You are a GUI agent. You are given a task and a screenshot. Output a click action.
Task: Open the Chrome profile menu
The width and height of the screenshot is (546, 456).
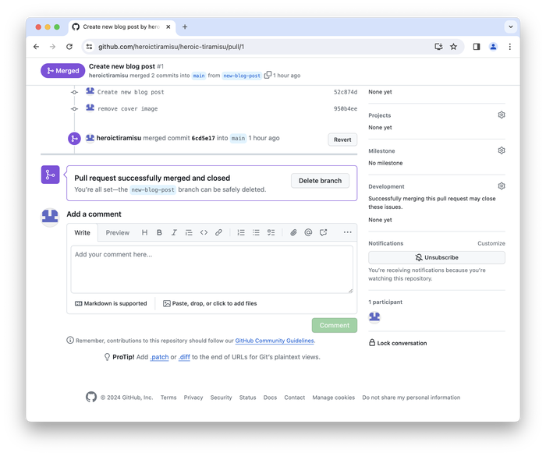click(x=493, y=47)
